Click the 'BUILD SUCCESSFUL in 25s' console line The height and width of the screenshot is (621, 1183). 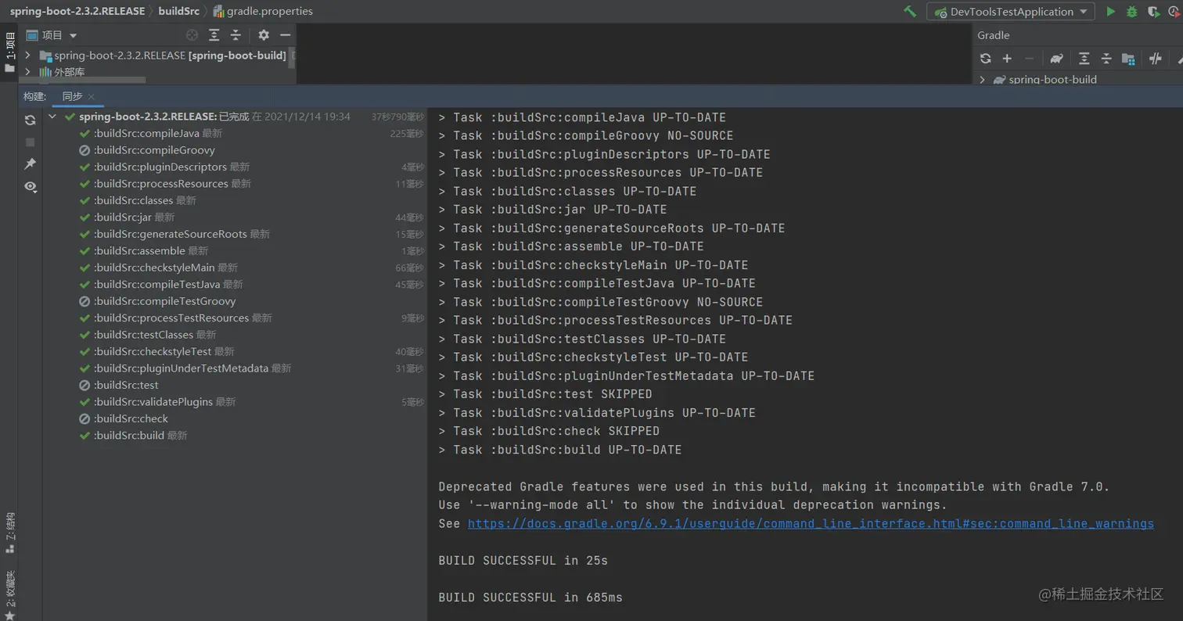coord(523,561)
